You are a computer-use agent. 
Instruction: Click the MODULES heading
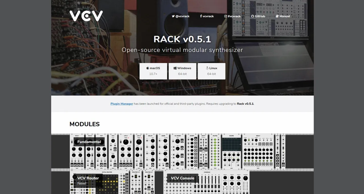tap(84, 124)
